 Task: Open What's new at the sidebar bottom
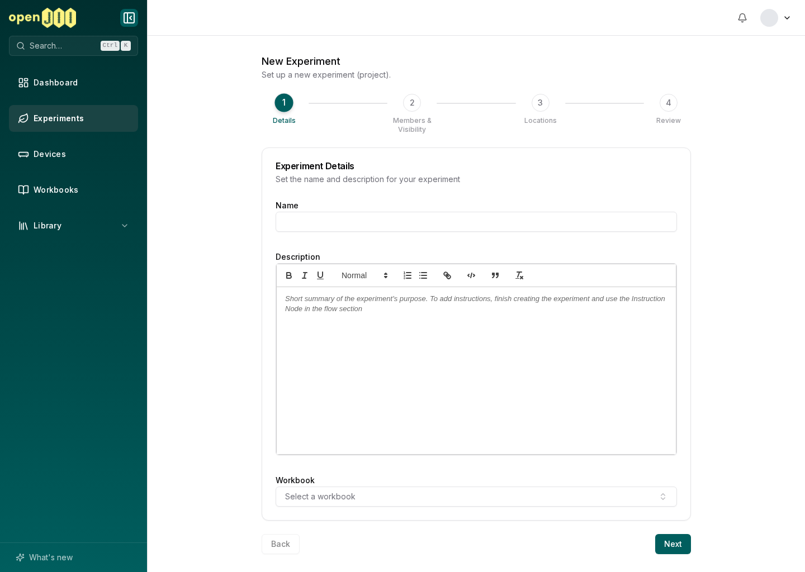coord(73,557)
